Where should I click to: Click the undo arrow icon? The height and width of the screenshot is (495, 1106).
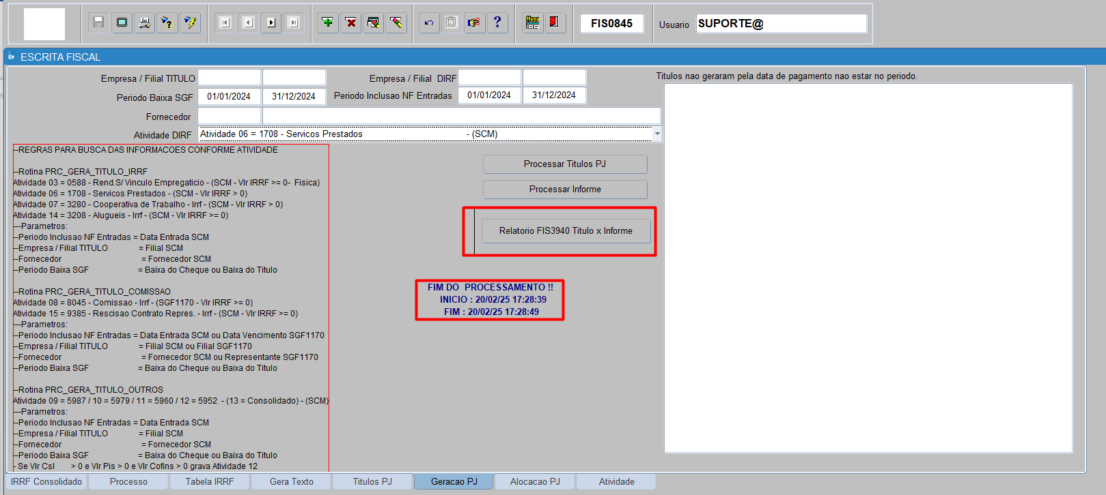click(429, 22)
